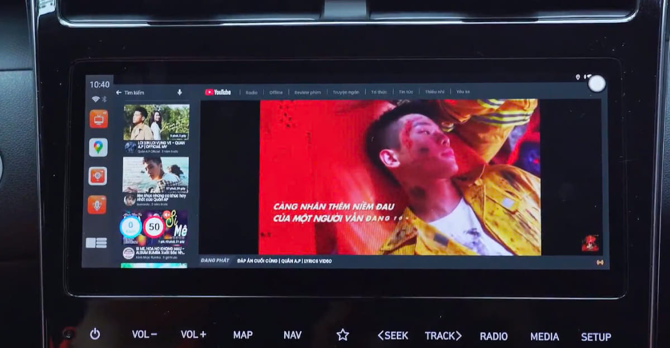Go back using the arrow beside Tìm kiếm

118,92
